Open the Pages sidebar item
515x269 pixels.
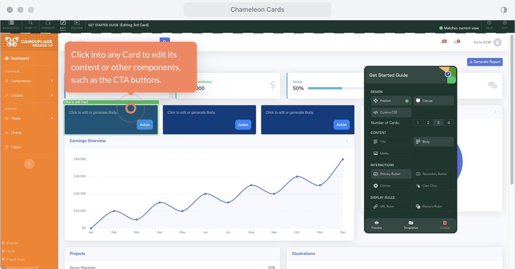coord(29,118)
